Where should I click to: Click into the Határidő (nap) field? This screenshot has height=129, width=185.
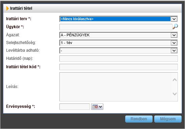(118, 58)
